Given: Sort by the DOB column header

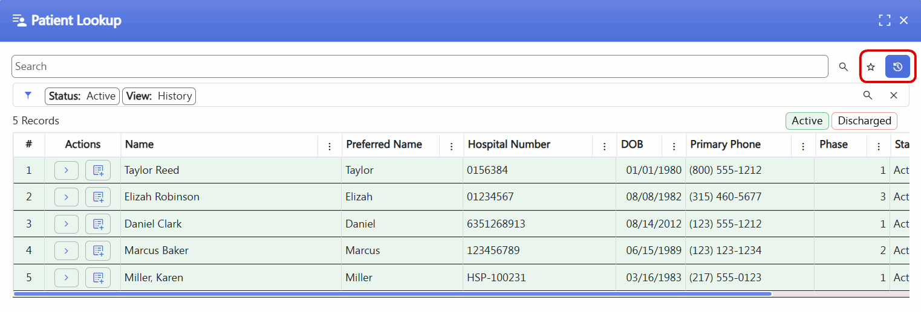Looking at the screenshot, I should click(x=632, y=144).
